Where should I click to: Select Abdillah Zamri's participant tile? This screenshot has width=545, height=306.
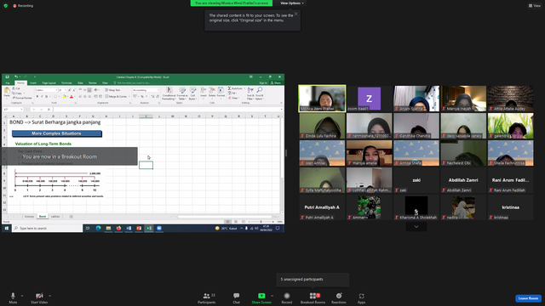[463, 180]
